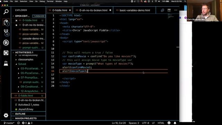
Task: Switch to 0-fiddle.html editor tab
Action: click(60, 10)
